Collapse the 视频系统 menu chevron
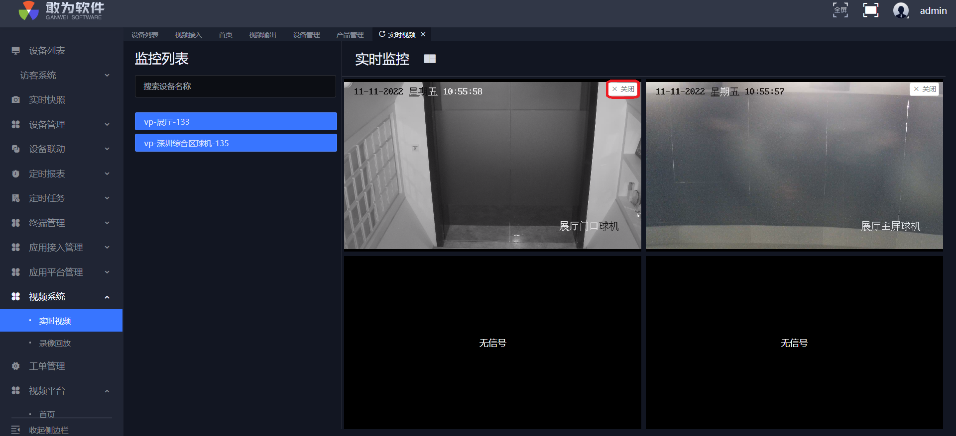 click(107, 297)
